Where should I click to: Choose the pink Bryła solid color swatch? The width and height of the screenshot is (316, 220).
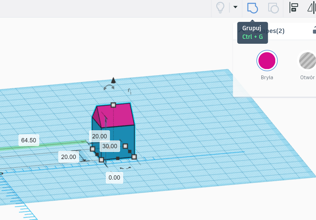[x=267, y=61]
